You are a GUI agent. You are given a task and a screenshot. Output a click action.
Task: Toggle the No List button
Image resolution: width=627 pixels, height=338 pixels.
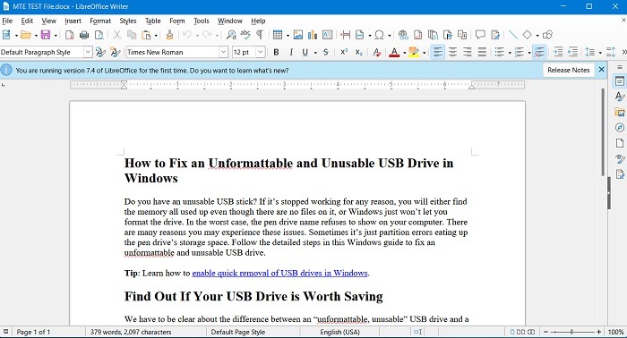(x=539, y=52)
